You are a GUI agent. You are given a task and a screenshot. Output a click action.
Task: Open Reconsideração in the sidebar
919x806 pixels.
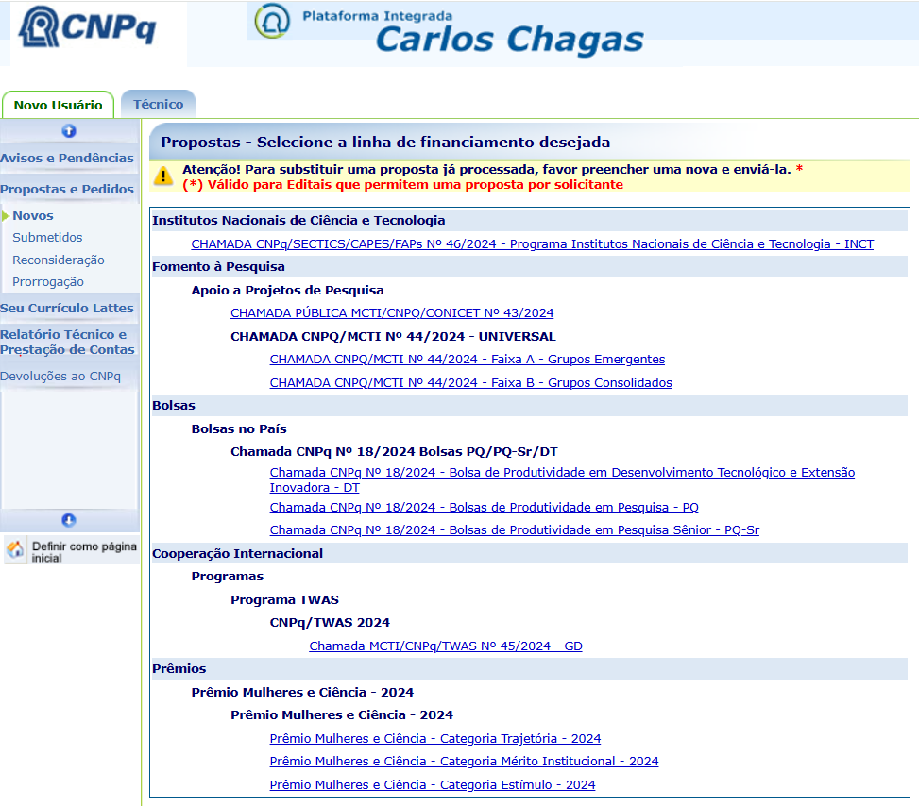(x=59, y=260)
